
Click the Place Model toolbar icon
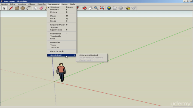point(121,8)
